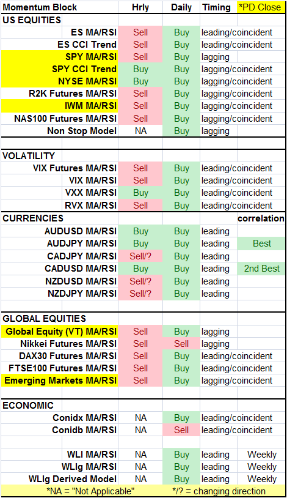The image size is (287, 498).
Task: Click the Conidb MA/RSI daily Sell cell
Action: tap(181, 430)
